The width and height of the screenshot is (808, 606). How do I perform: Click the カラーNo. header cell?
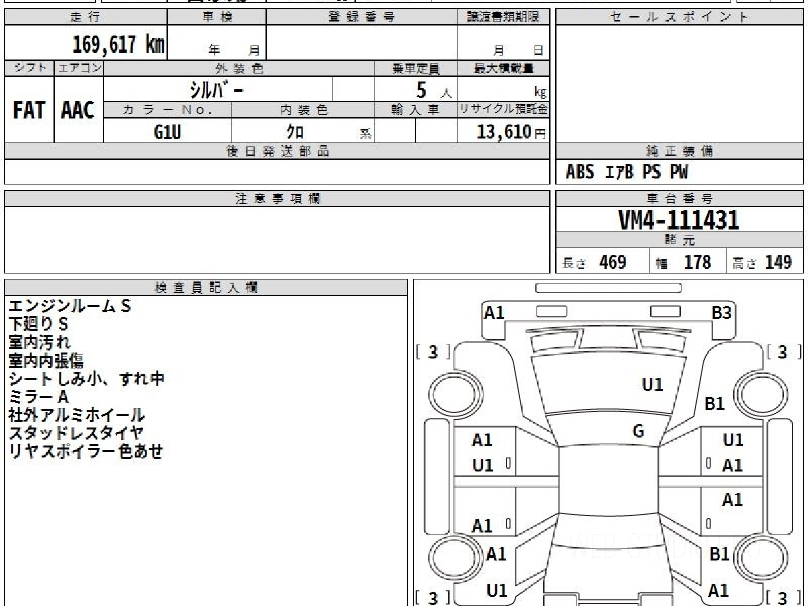[x=168, y=110]
